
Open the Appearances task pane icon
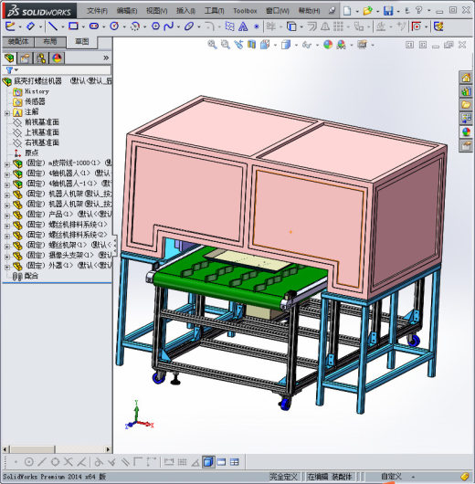coord(466,132)
